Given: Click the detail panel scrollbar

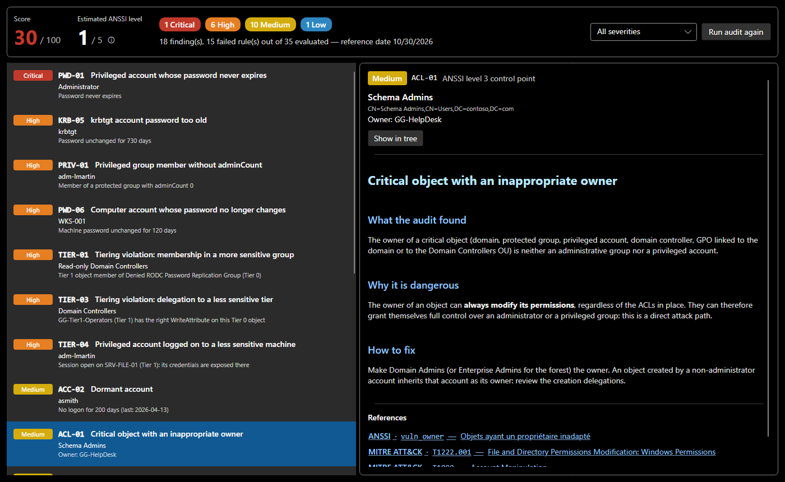Looking at the screenshot, I should pos(769,258).
